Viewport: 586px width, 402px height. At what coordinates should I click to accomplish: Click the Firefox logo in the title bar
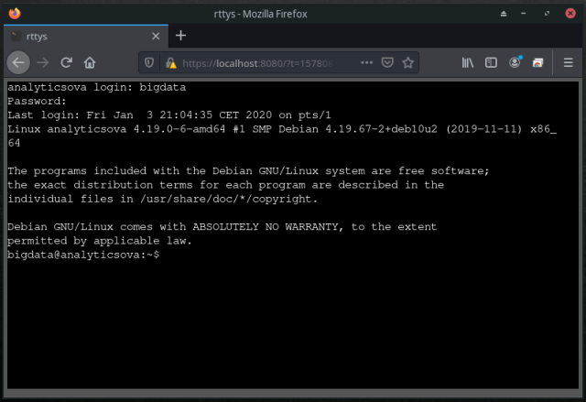15,14
